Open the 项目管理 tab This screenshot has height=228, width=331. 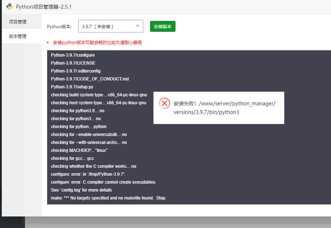(x=22, y=22)
